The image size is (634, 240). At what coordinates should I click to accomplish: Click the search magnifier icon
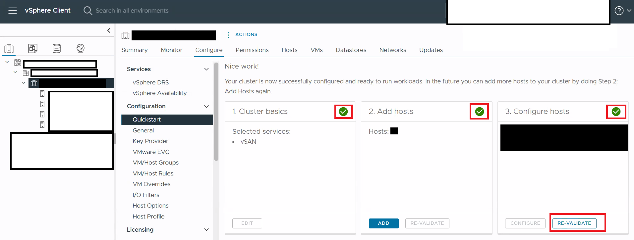coord(88,11)
